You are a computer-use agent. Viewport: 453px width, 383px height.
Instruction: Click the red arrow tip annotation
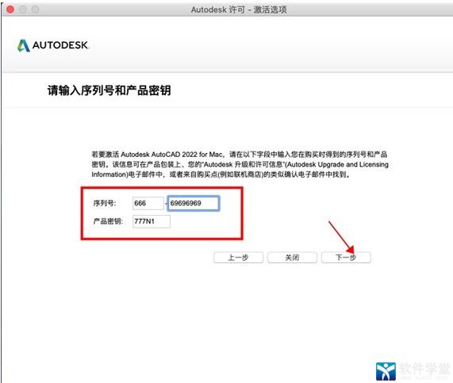point(351,249)
